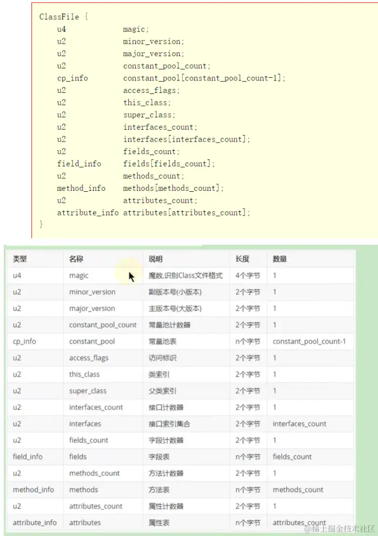Select the '魔数,识别Class文件格式' description cell
This screenshot has height=536, width=378.
point(185,276)
